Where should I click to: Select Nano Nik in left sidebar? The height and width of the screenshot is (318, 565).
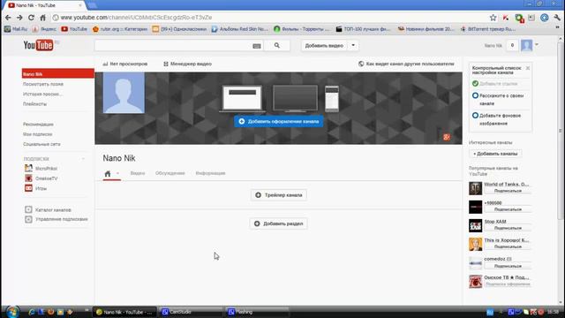click(58, 74)
